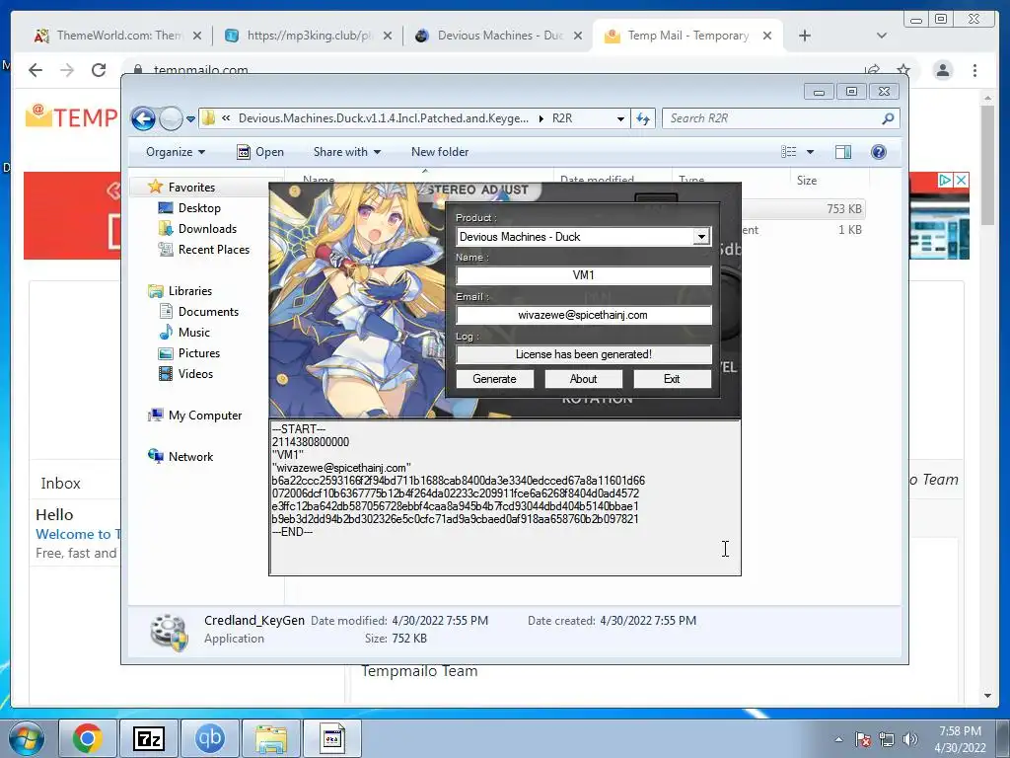Go back in Explorer window

[143, 118]
